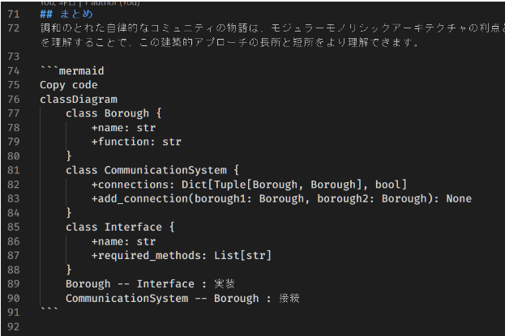Click 'class Interface {' declaration

point(120,227)
